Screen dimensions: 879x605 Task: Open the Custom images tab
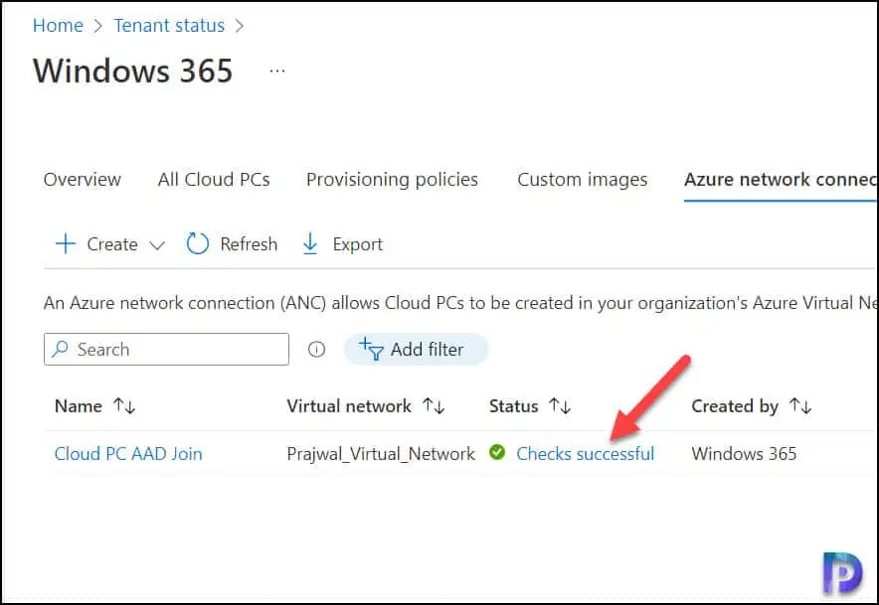[x=582, y=179]
